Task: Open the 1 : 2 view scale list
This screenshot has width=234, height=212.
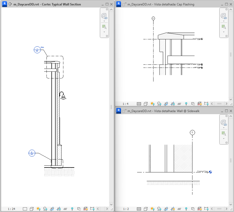Action: (126, 209)
